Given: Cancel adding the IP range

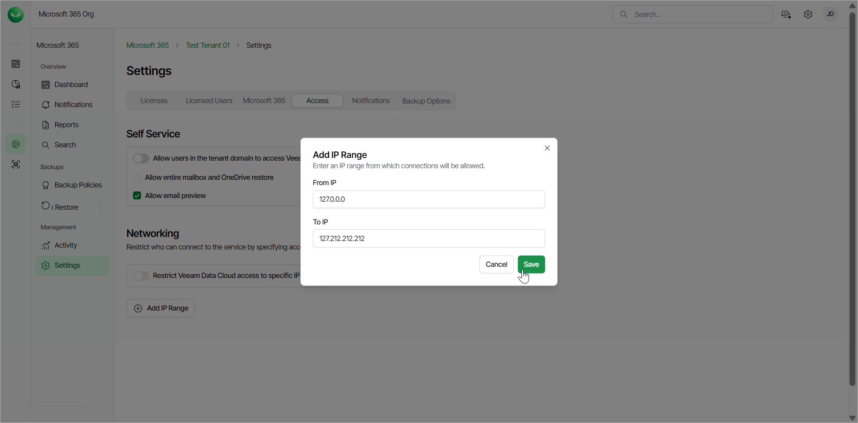Looking at the screenshot, I should point(496,265).
